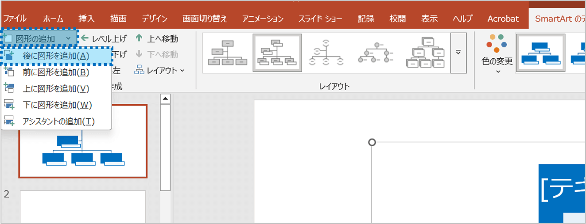Click the highlighted name-and-title org chart layout
Screen dimensions: 586x224
click(x=277, y=53)
